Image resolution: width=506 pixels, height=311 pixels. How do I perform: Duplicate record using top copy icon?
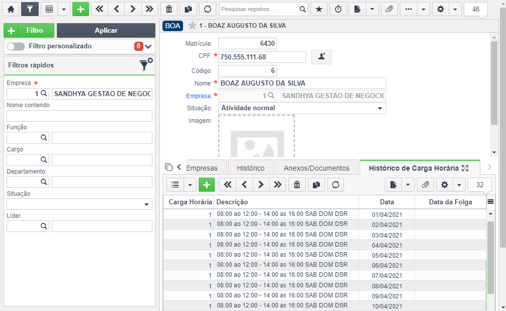coord(188,9)
